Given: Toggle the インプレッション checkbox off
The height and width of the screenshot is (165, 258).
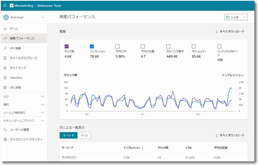Looking at the screenshot, I should pos(92,46).
